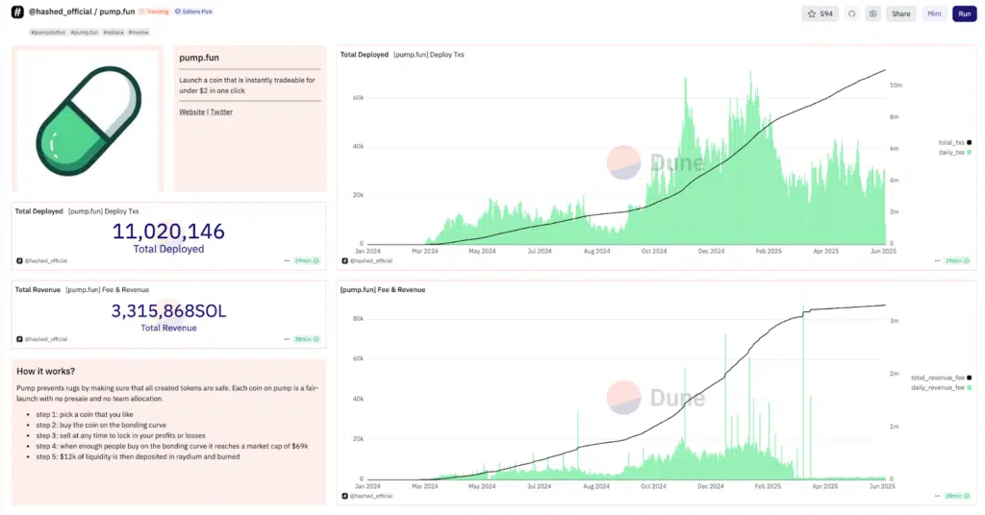Open the Share dialog

click(900, 13)
